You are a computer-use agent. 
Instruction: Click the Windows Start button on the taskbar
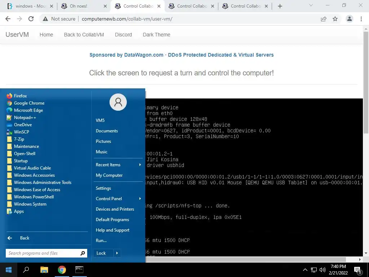[9, 270]
